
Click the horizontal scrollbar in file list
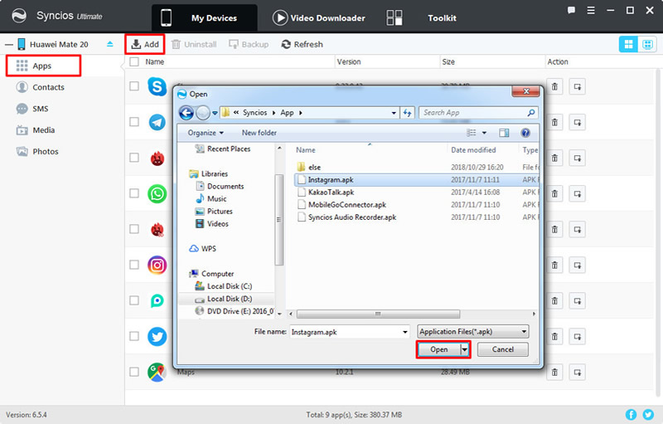pyautogui.click(x=378, y=314)
